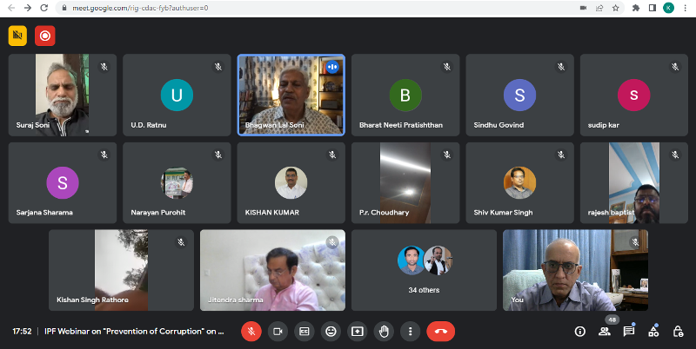Open the Chrome browser menu

click(x=686, y=8)
